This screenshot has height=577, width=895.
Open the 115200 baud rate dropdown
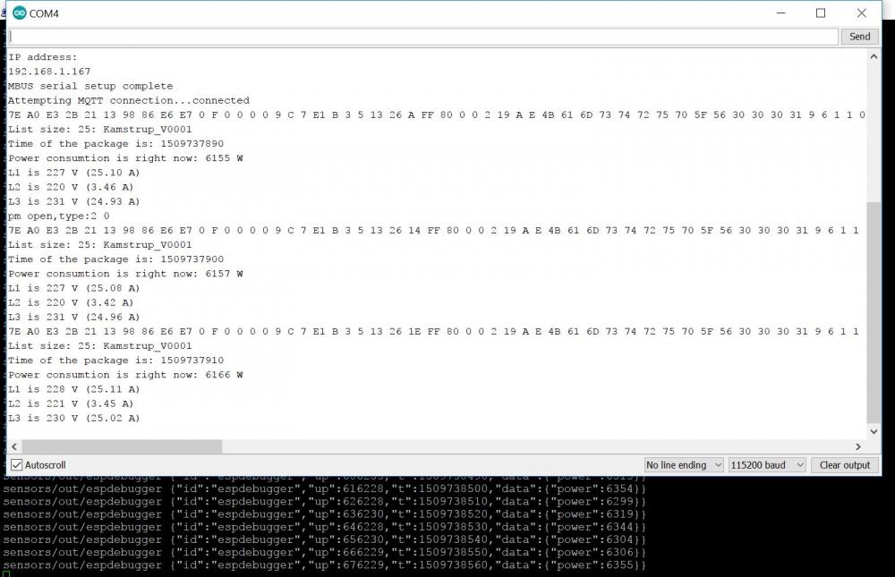click(767, 465)
